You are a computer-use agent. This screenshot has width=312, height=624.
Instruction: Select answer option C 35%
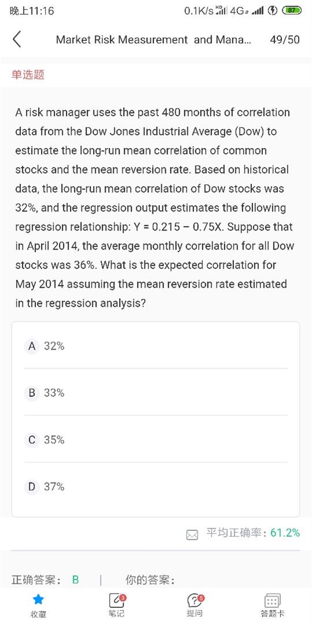click(155, 440)
